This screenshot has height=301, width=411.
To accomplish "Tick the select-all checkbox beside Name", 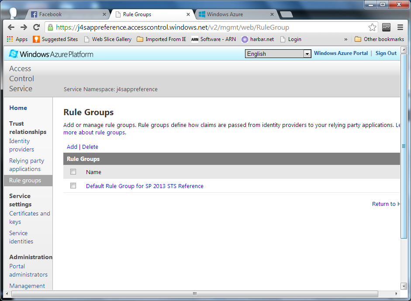I will (x=73, y=172).
